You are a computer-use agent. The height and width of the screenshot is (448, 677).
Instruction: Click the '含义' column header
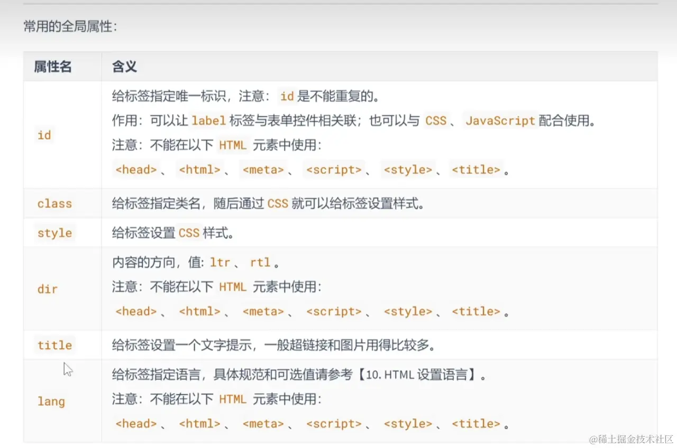pos(124,67)
